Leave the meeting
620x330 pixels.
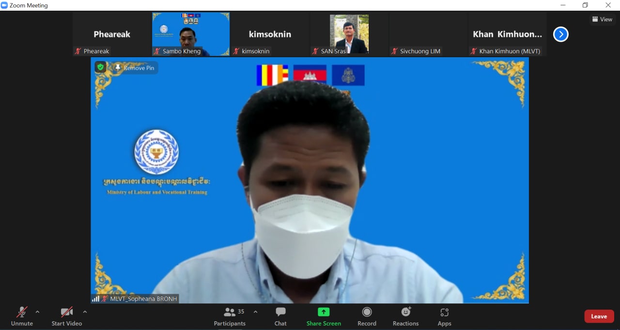[599, 316]
